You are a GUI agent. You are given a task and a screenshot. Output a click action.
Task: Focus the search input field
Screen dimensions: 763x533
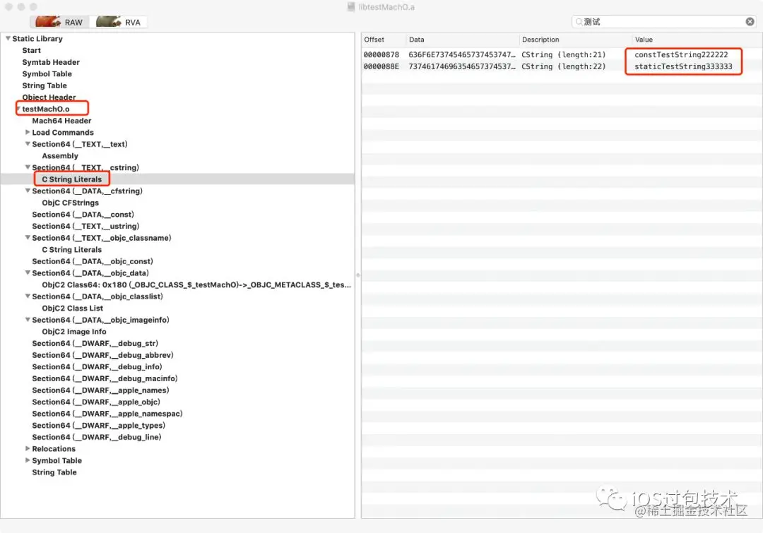(x=663, y=22)
